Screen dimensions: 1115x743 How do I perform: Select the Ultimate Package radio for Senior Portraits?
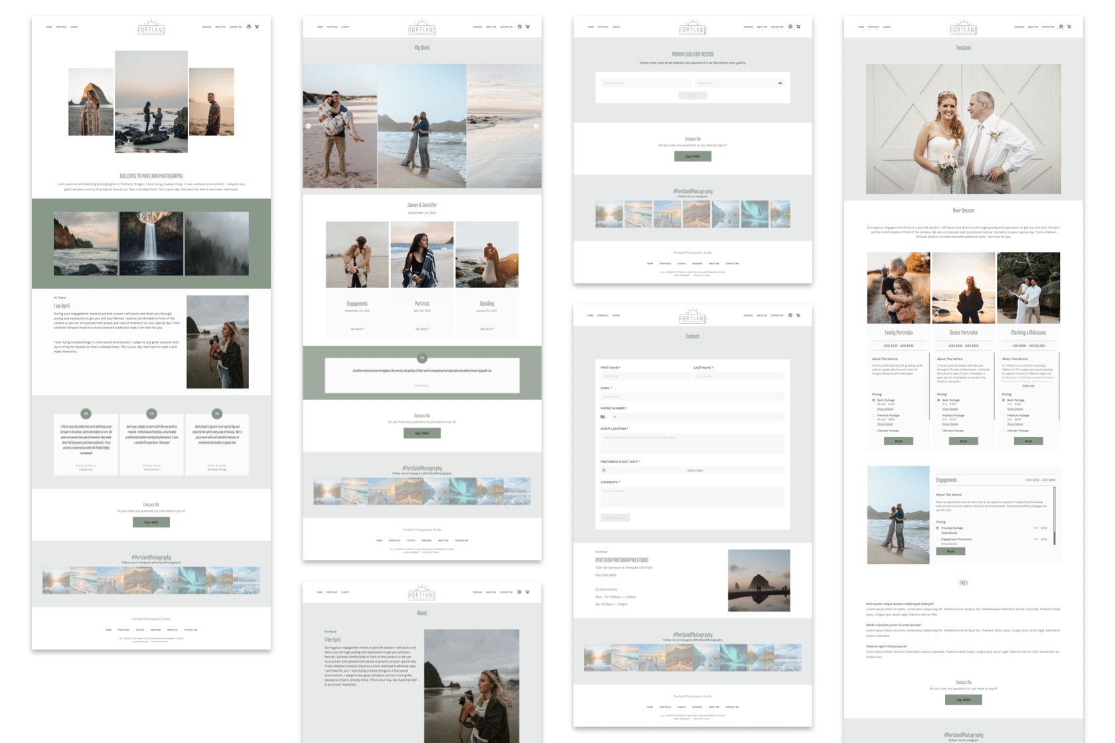point(938,431)
